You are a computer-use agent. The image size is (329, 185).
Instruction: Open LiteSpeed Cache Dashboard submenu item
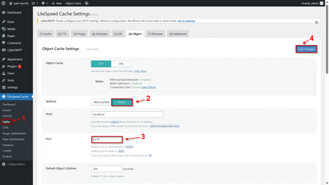pyautogui.click(x=9, y=104)
